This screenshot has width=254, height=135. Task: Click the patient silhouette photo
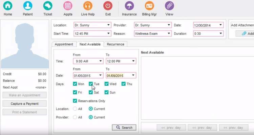click(25, 45)
